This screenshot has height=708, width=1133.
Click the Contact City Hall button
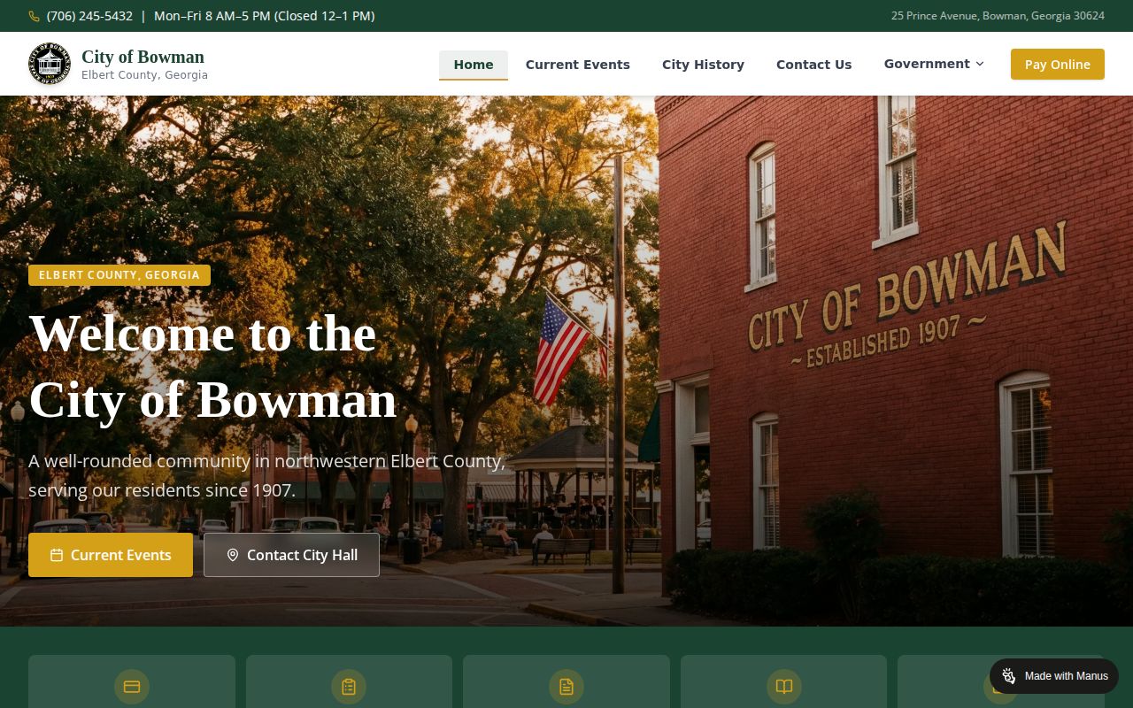click(x=291, y=555)
